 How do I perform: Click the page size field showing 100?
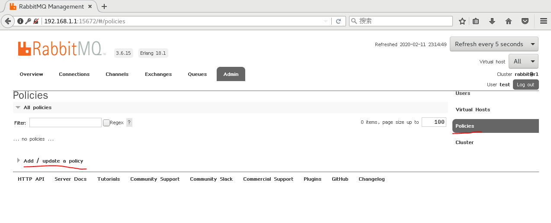[x=434, y=122]
